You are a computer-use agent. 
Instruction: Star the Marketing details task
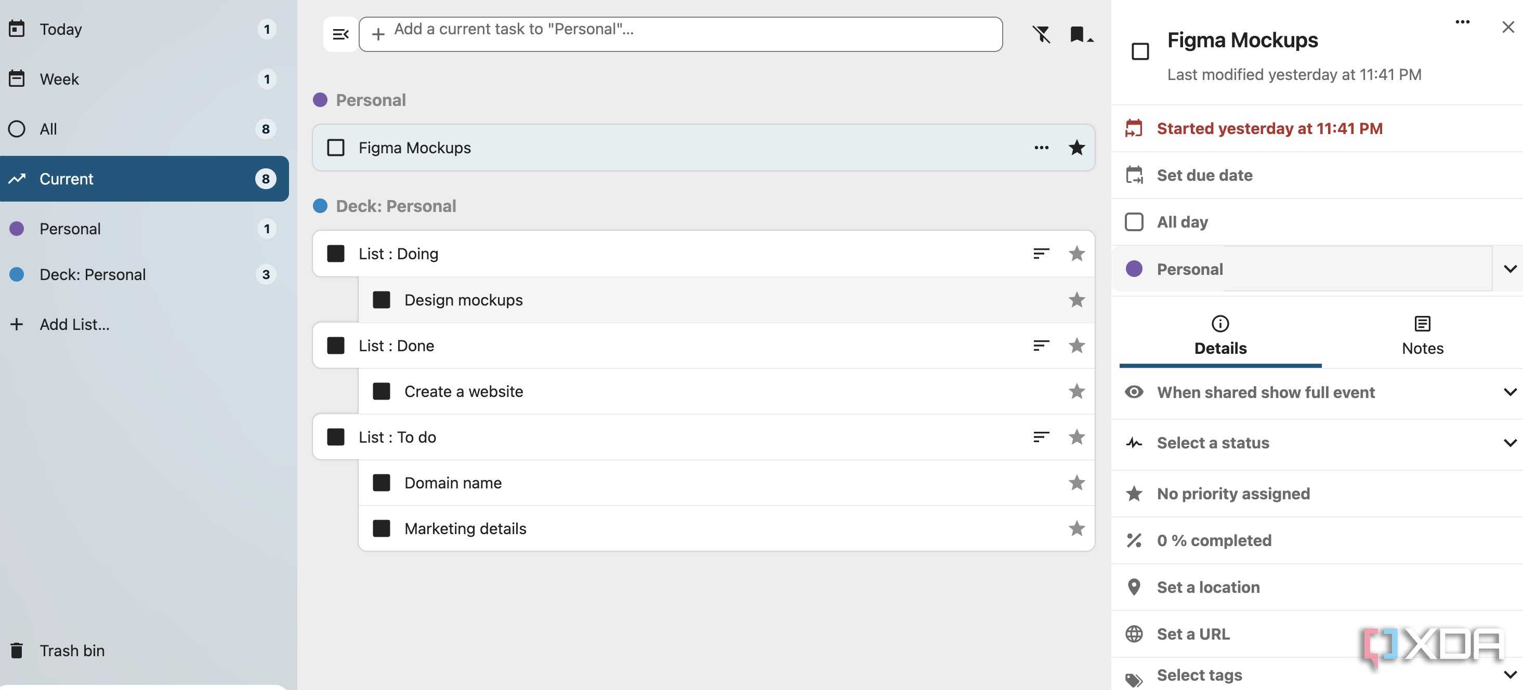click(x=1076, y=529)
